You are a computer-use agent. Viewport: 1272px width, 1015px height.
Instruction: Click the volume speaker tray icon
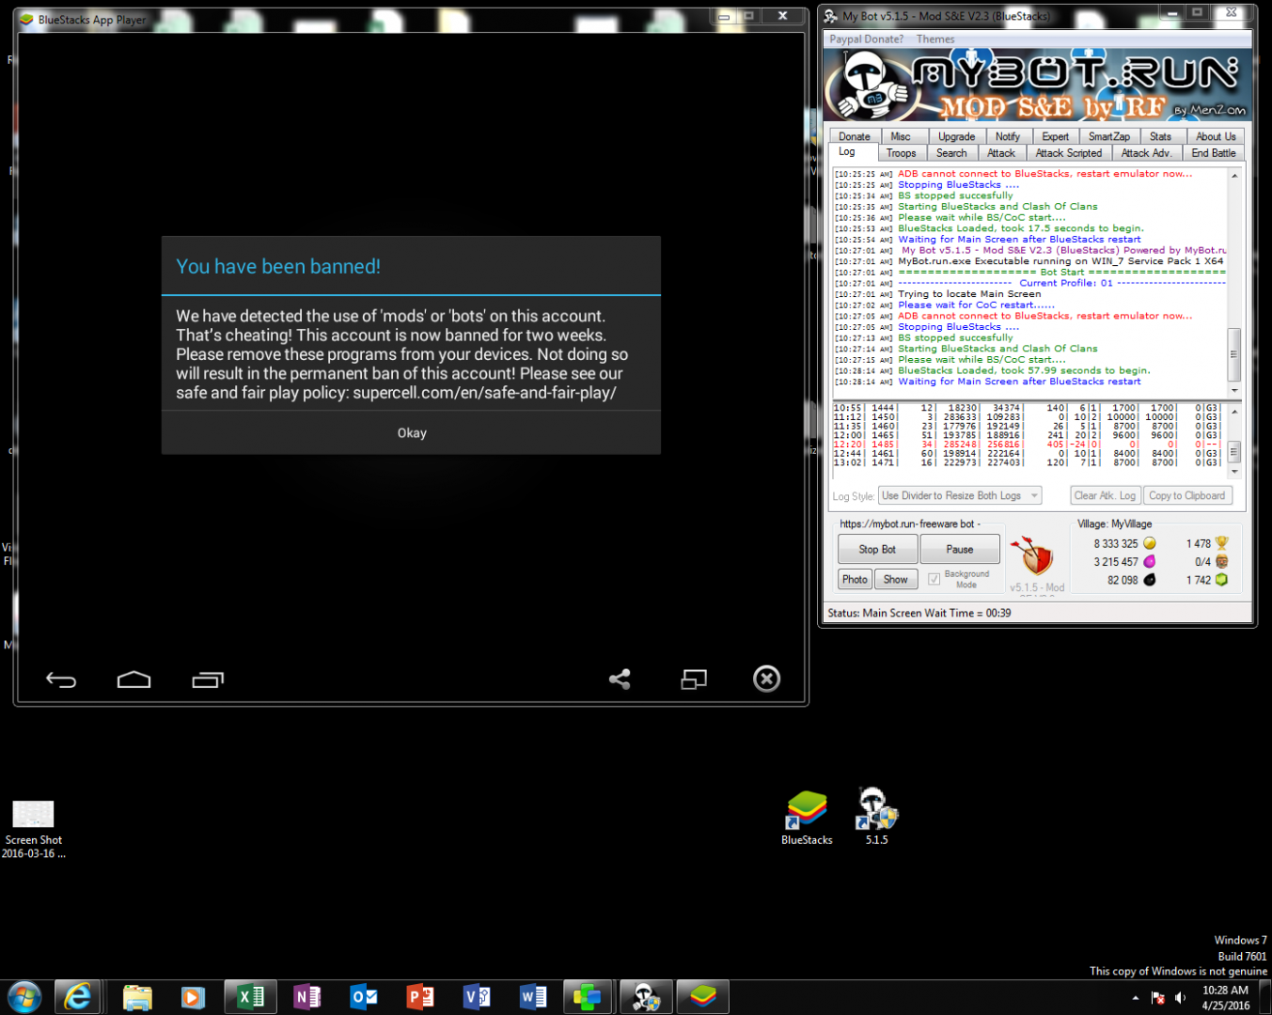tap(1180, 998)
